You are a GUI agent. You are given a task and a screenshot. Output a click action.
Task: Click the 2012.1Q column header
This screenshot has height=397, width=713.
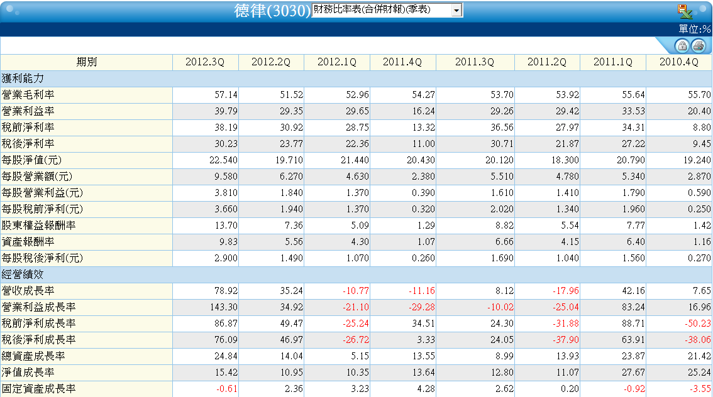point(337,62)
